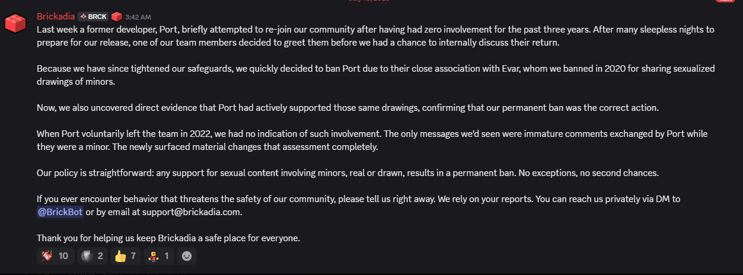
Task: Open the @BrickBot mention
Action: 60,212
